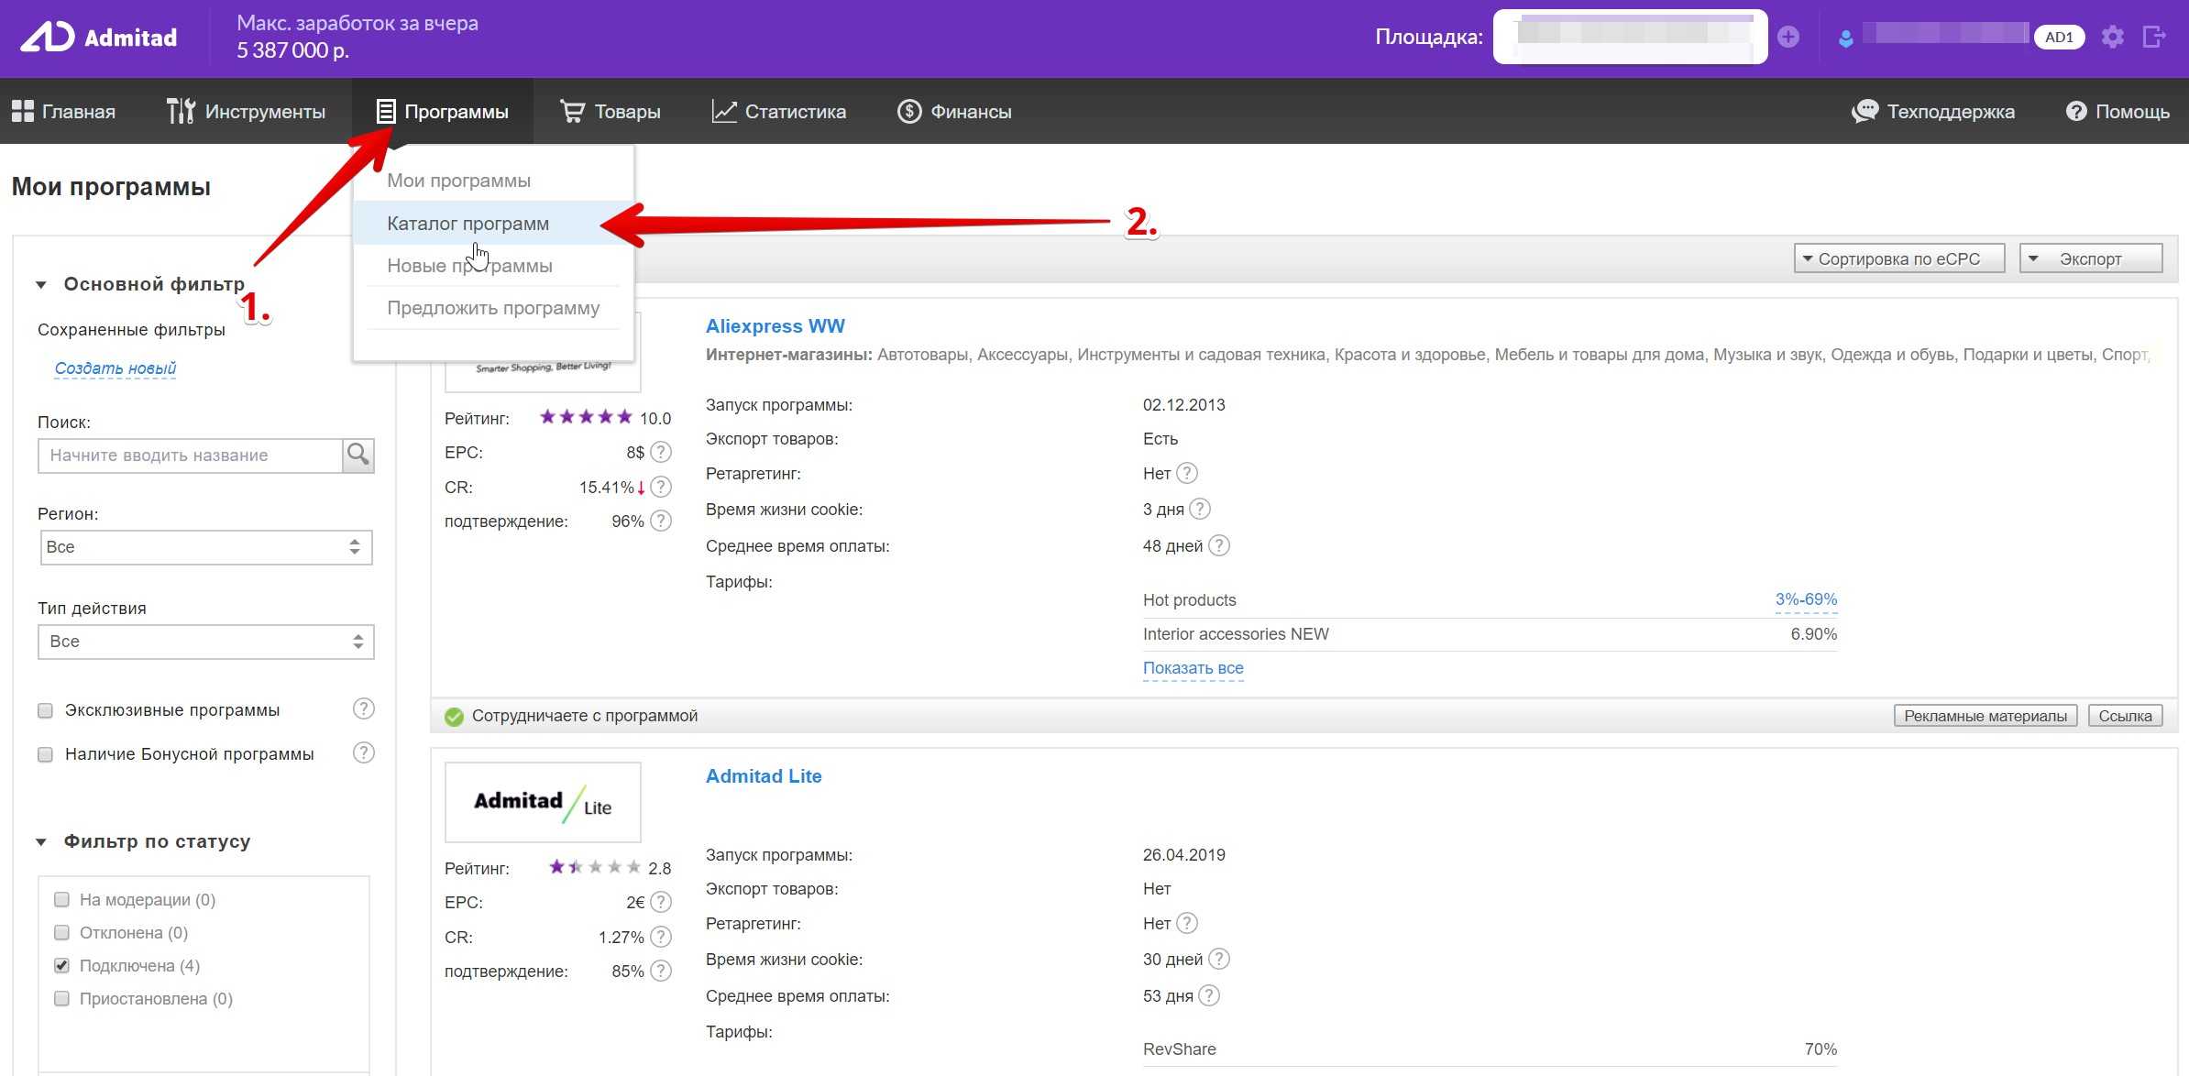Viewport: 2189px width, 1076px height.
Task: Show payment help next to 53 дня
Action: click(x=1209, y=995)
